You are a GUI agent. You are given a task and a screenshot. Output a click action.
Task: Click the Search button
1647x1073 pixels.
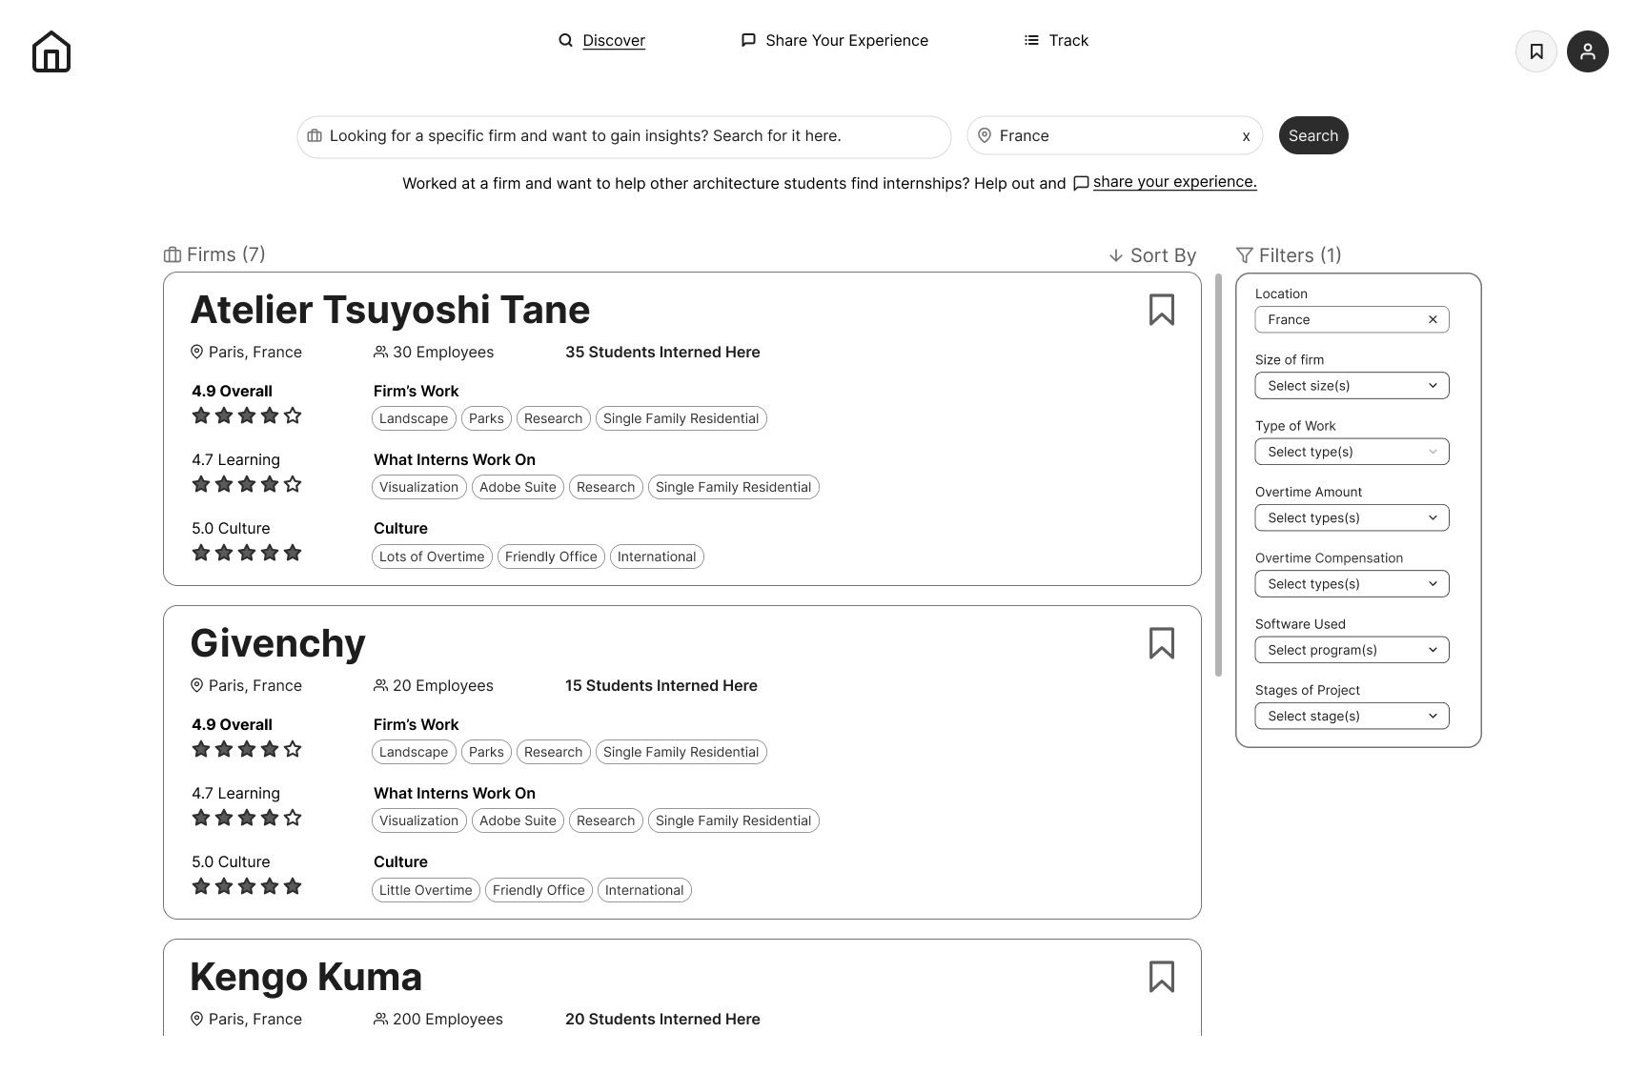[x=1313, y=135]
